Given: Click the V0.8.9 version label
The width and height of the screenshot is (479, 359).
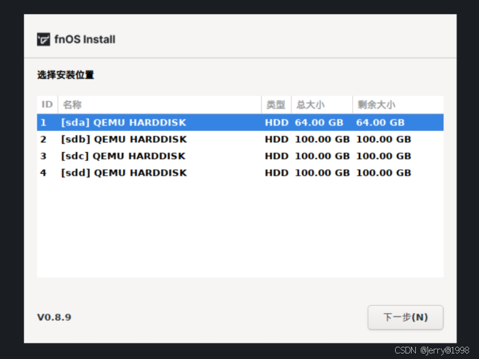Looking at the screenshot, I should (x=54, y=317).
